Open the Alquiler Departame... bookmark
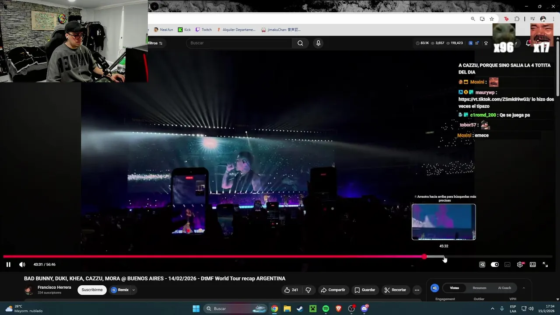This screenshot has width=560, height=315. point(236,30)
